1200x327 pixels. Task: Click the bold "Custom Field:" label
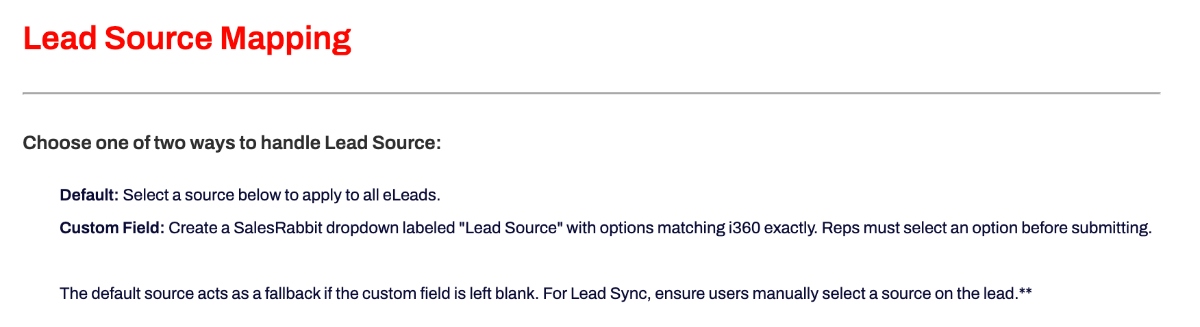pos(112,228)
